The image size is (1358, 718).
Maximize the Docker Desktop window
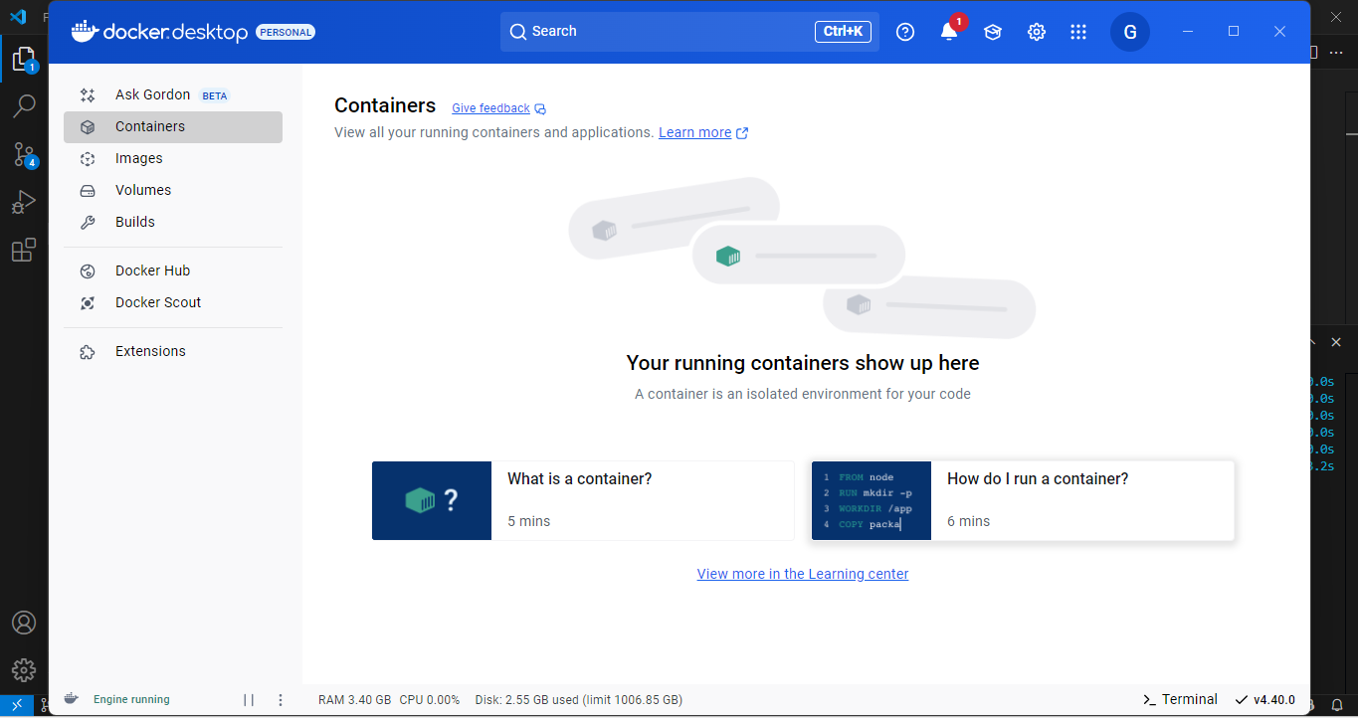[x=1234, y=32]
